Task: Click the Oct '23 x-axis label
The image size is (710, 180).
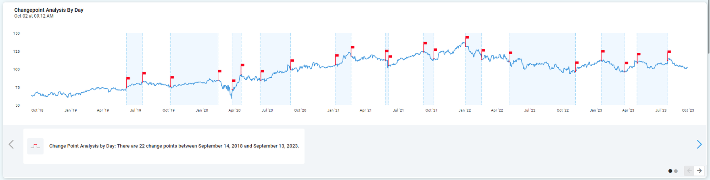Action: [688, 110]
